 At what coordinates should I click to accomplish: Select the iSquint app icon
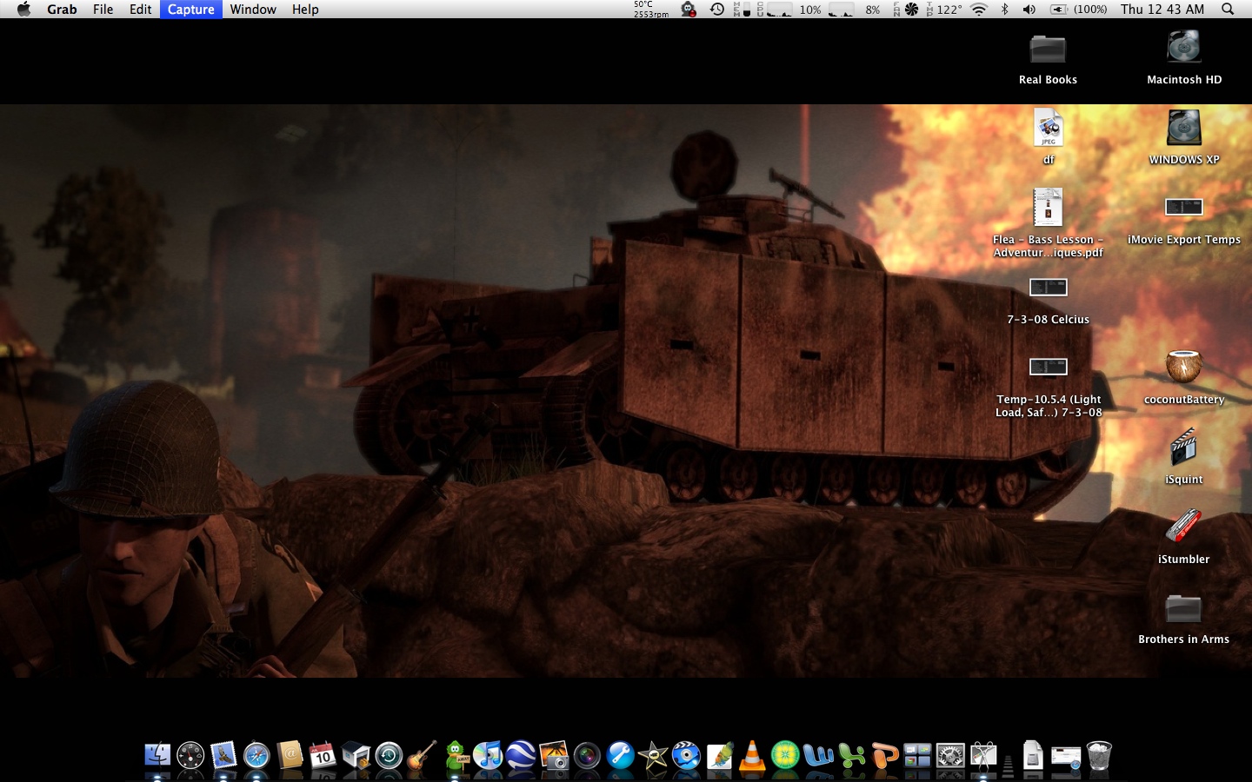coord(1184,457)
